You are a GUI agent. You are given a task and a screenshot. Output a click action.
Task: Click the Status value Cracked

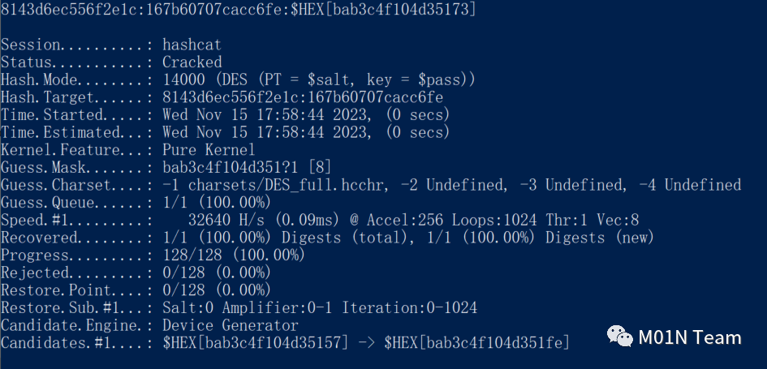pos(192,62)
